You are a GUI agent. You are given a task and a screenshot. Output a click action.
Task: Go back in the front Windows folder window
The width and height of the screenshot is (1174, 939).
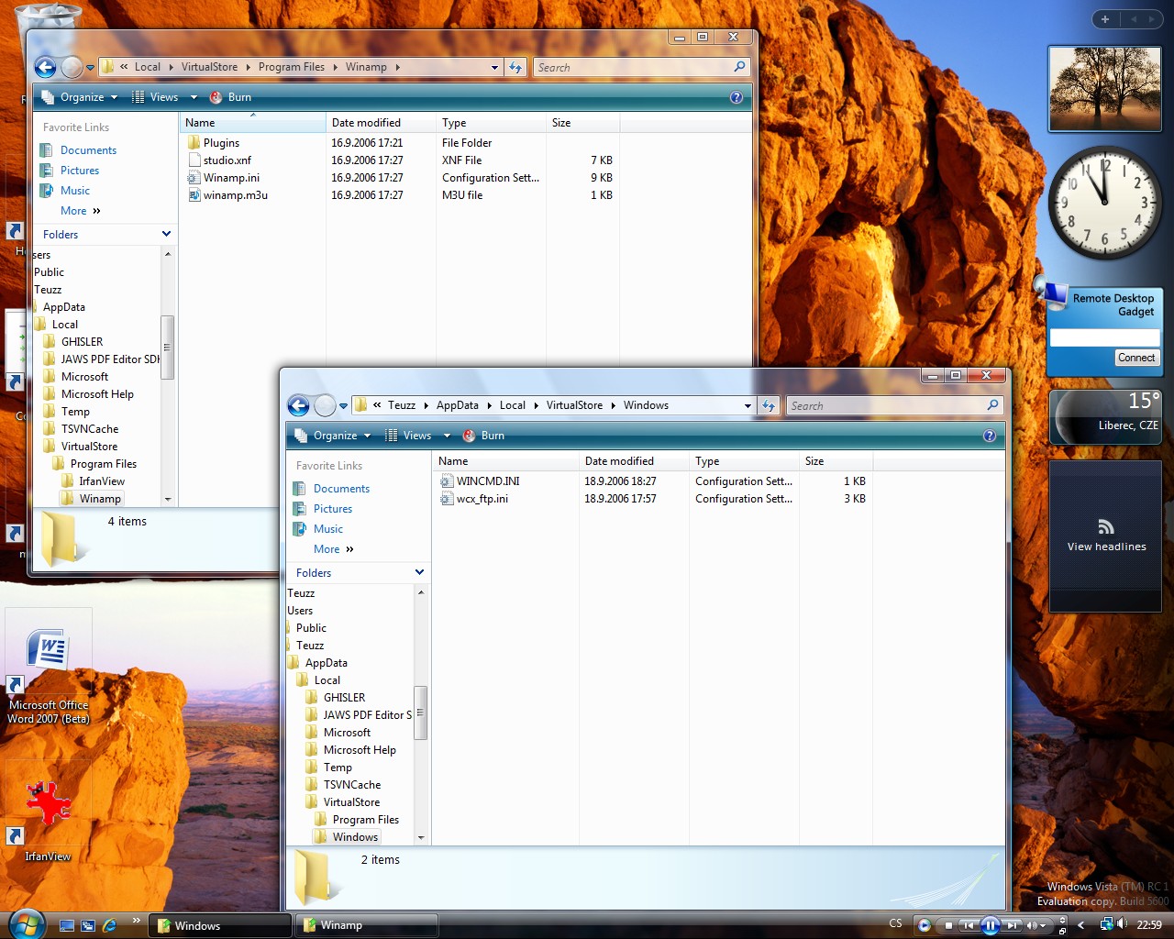[x=298, y=405]
